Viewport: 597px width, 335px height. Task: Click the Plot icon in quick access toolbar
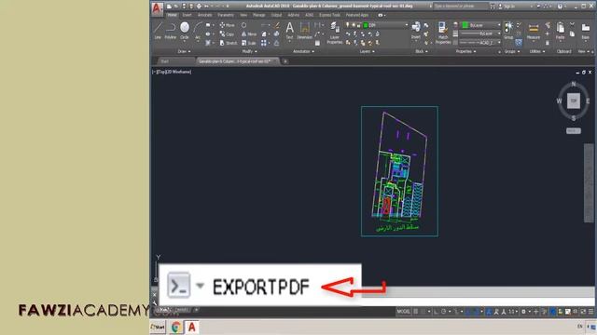(199, 7)
